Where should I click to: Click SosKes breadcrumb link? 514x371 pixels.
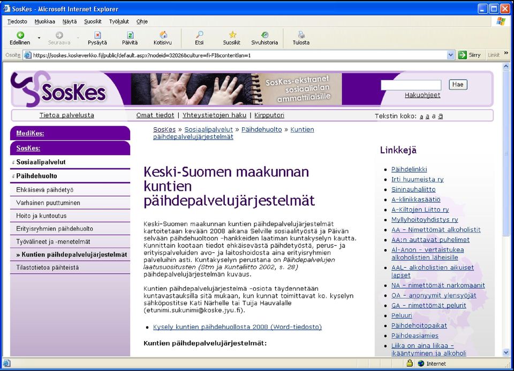click(x=164, y=129)
